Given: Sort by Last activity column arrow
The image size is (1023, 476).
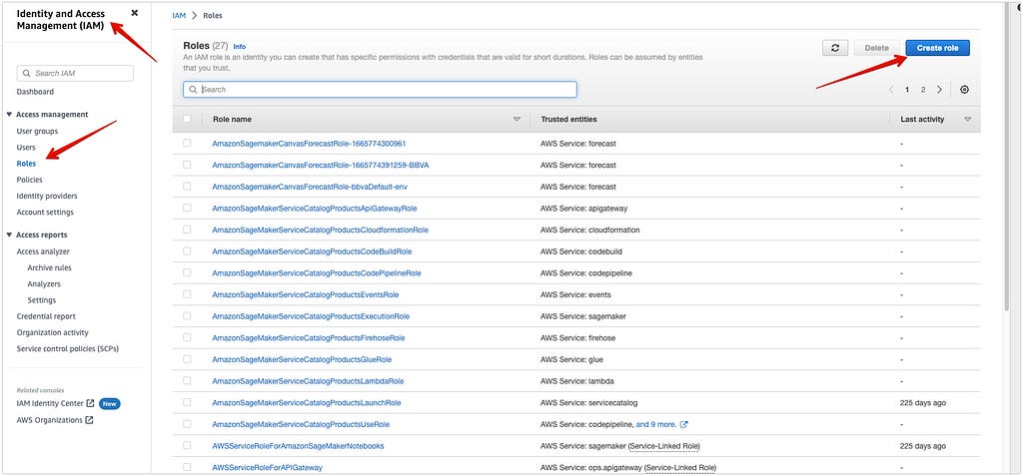Looking at the screenshot, I should [967, 120].
